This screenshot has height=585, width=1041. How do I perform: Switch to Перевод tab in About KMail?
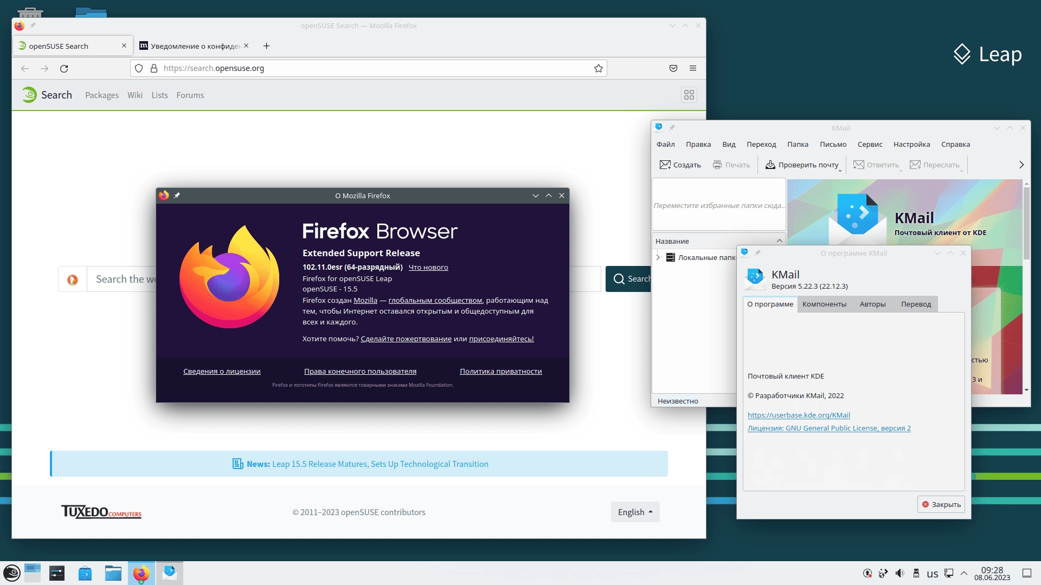[916, 304]
